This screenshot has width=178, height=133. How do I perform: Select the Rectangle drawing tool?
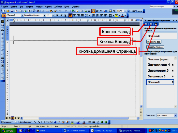point(43,122)
